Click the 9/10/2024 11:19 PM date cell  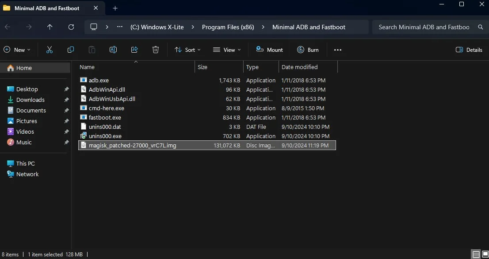coord(305,146)
